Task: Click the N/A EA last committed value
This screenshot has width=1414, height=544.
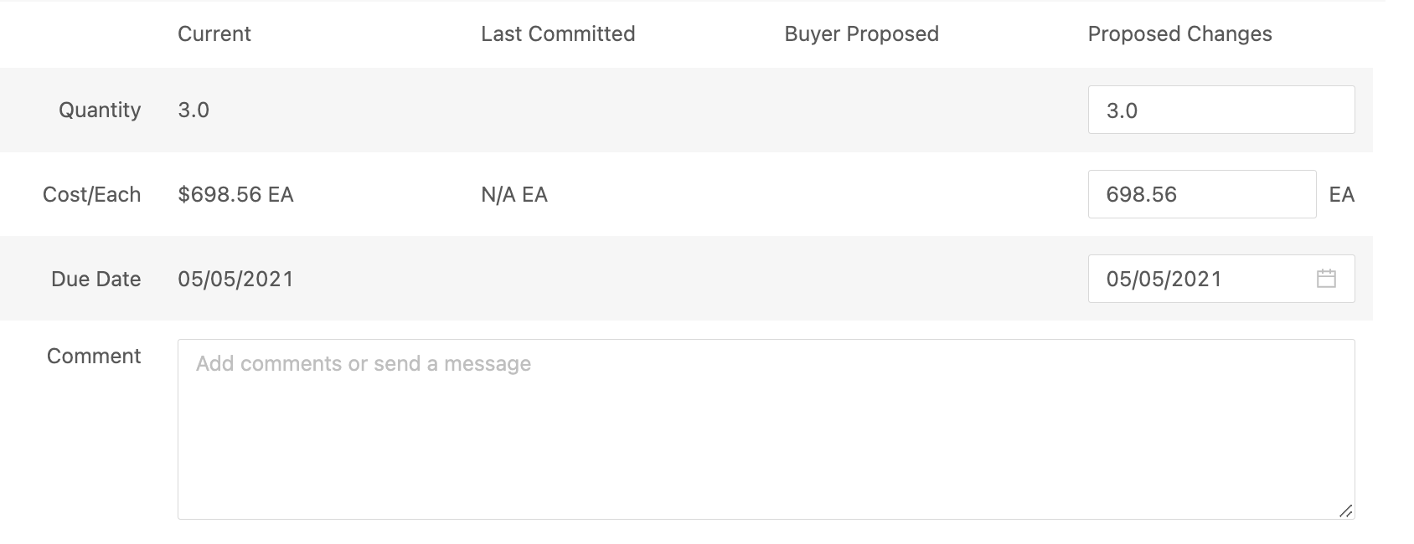Action: (514, 195)
